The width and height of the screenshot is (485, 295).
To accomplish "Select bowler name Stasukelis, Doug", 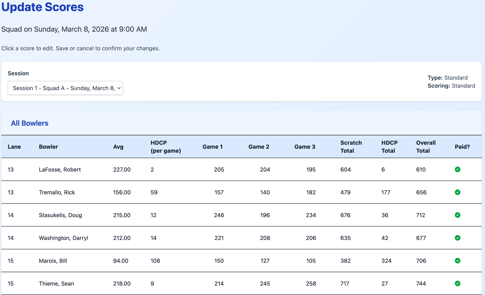I will click(60, 215).
